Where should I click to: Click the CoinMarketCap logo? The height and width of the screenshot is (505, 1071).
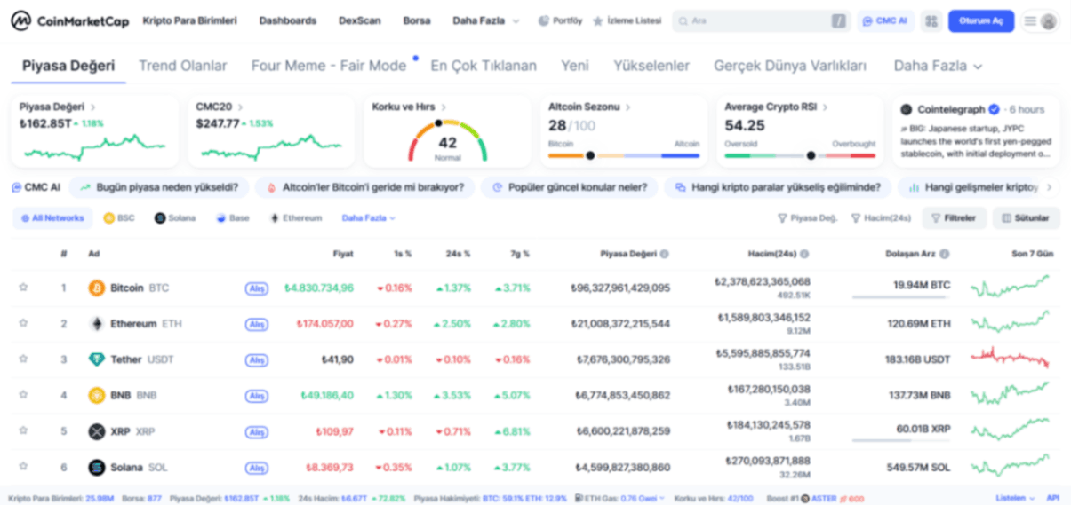(x=69, y=20)
